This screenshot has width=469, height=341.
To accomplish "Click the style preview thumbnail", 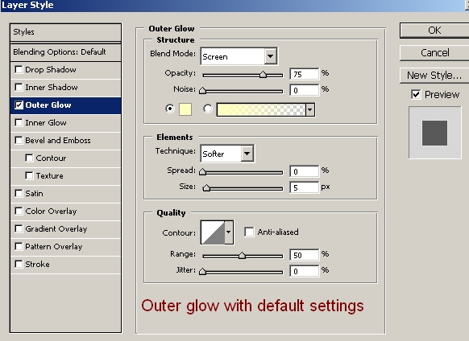I will (x=434, y=133).
